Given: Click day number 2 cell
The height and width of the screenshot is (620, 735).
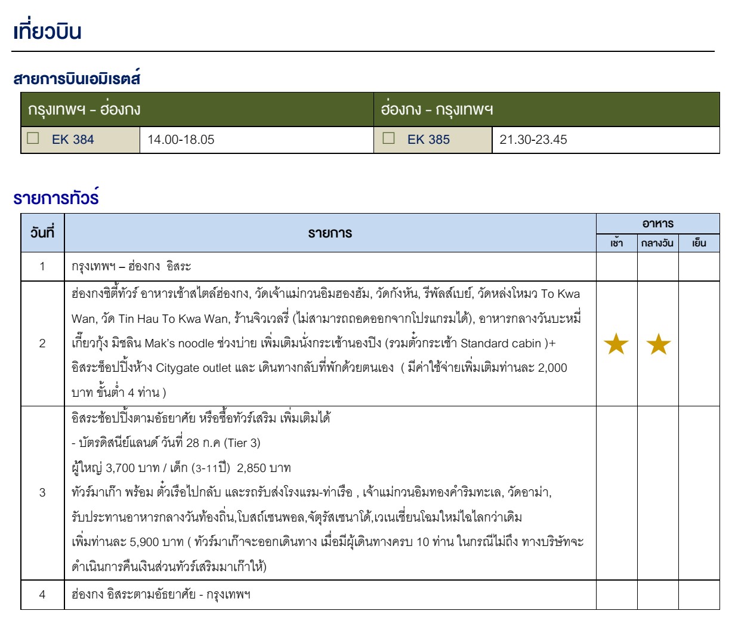Looking at the screenshot, I should click(x=42, y=343).
